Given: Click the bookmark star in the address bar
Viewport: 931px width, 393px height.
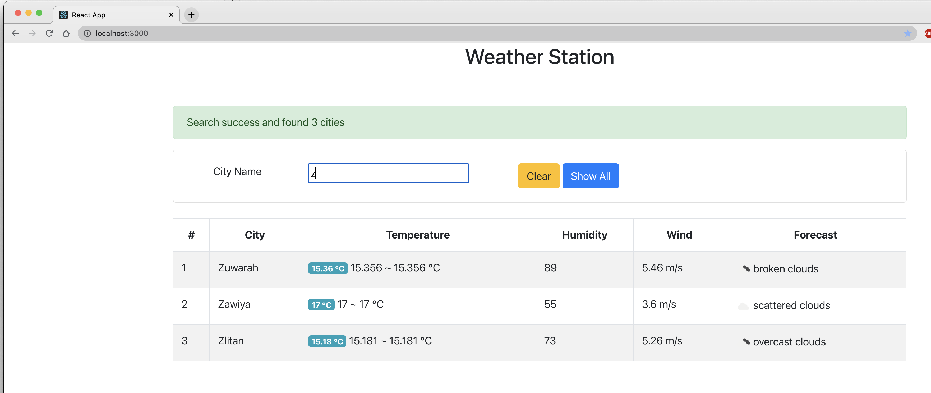Looking at the screenshot, I should tap(907, 33).
